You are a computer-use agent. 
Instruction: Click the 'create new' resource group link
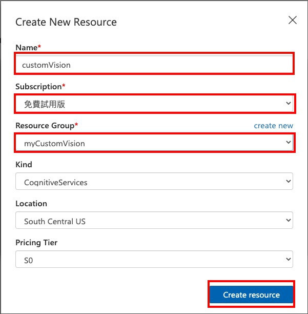click(x=274, y=126)
